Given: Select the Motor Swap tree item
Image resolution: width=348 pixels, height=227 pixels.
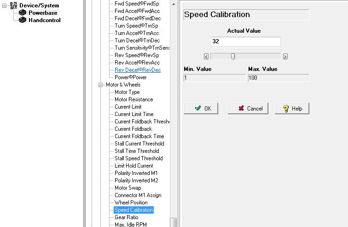Looking at the screenshot, I should click(128, 188).
